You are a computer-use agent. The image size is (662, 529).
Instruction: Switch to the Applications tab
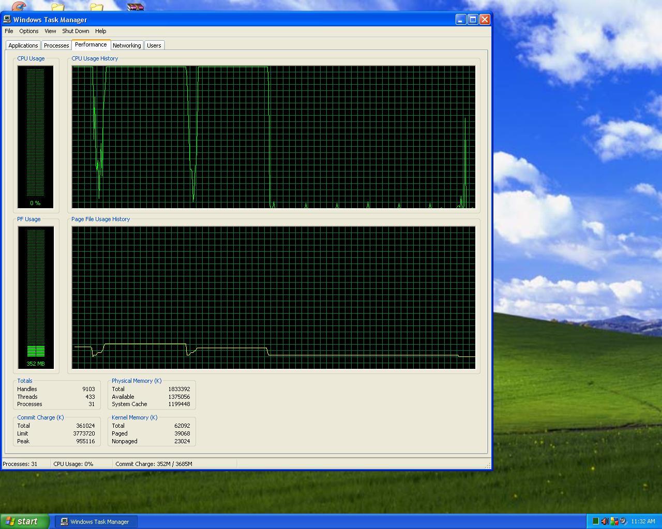[x=23, y=45]
